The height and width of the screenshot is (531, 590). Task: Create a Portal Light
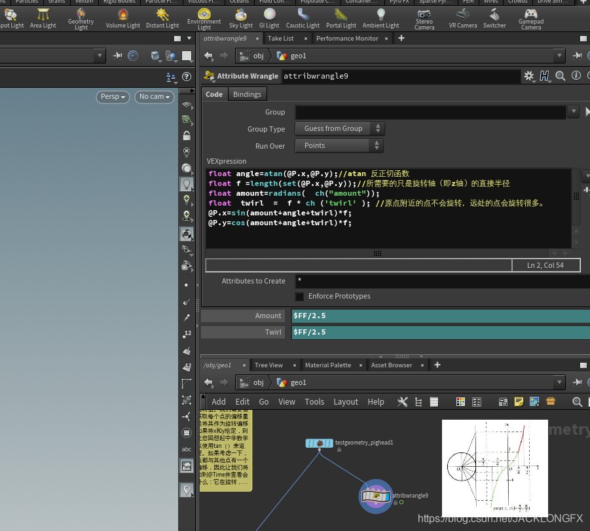pyautogui.click(x=341, y=18)
